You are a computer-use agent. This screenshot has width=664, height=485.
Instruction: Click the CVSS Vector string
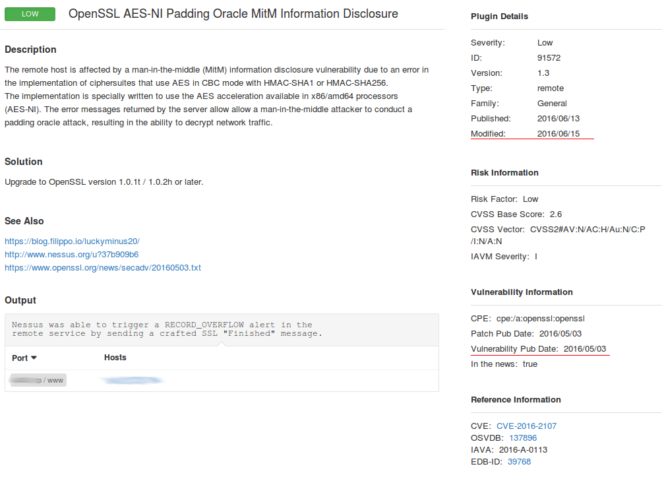pos(558,236)
